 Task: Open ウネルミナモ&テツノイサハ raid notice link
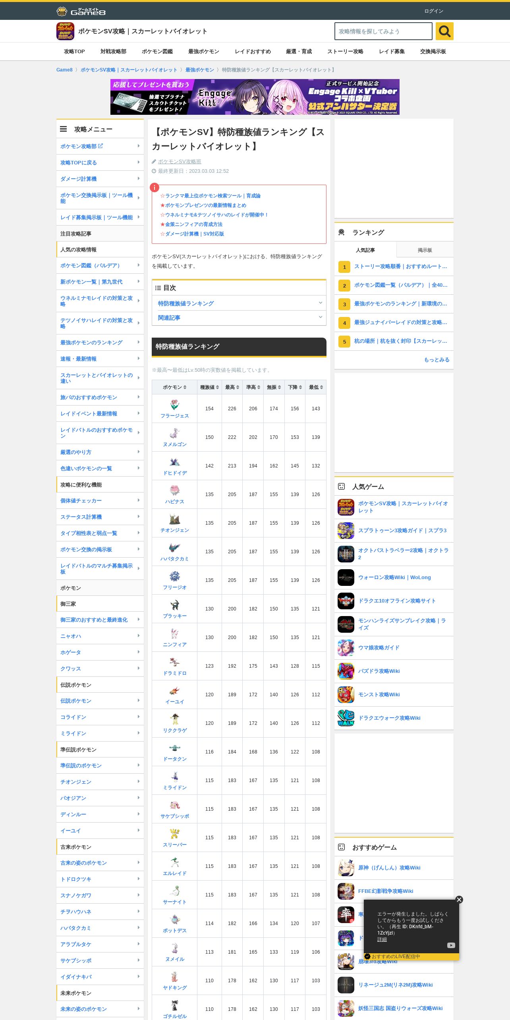click(217, 215)
